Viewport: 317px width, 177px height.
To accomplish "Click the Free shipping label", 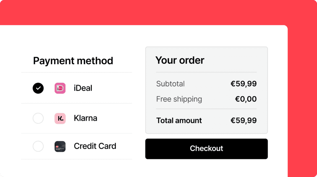I will click(179, 99).
